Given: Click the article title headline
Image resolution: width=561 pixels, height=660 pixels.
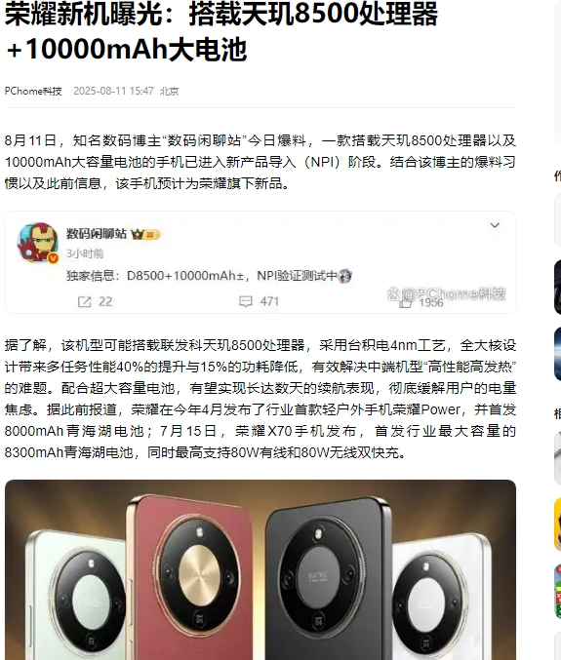Looking at the screenshot, I should (221, 31).
